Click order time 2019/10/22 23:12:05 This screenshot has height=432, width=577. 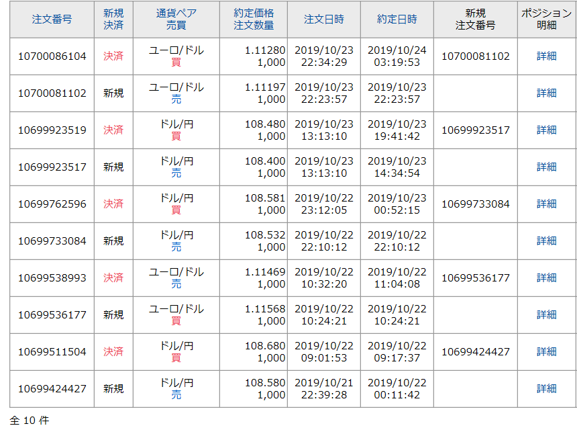click(x=324, y=204)
